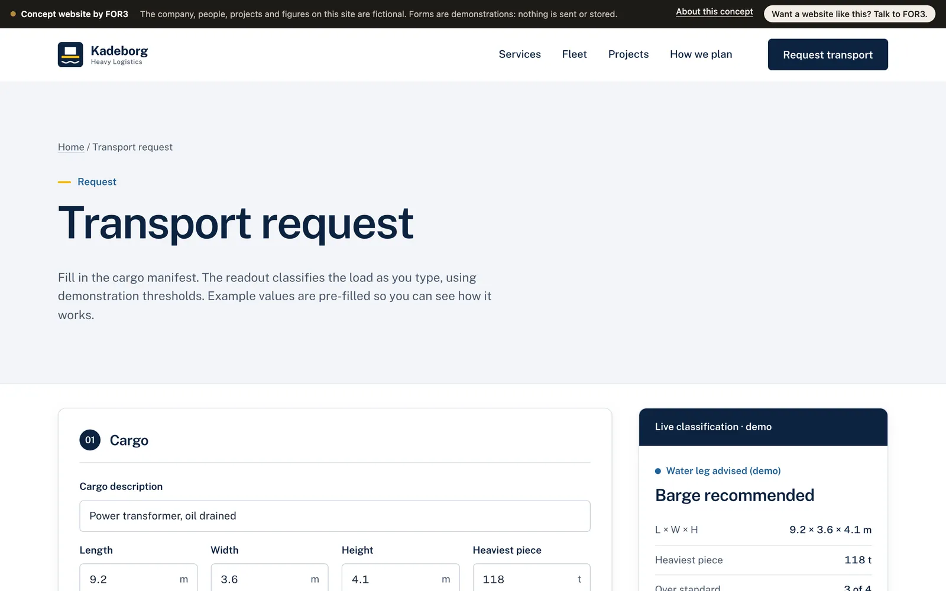Click the Transport request breadcrumb text
The image size is (946, 591).
pyautogui.click(x=132, y=147)
